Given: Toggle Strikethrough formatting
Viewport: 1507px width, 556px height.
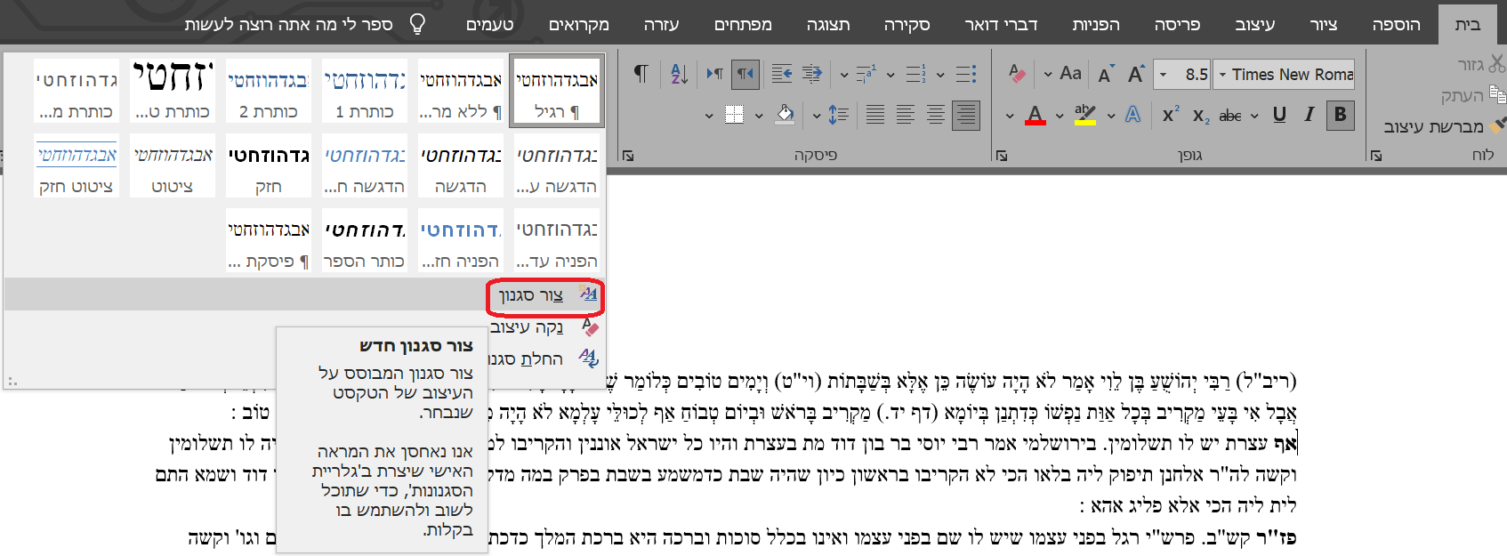Looking at the screenshot, I should point(1230,116).
